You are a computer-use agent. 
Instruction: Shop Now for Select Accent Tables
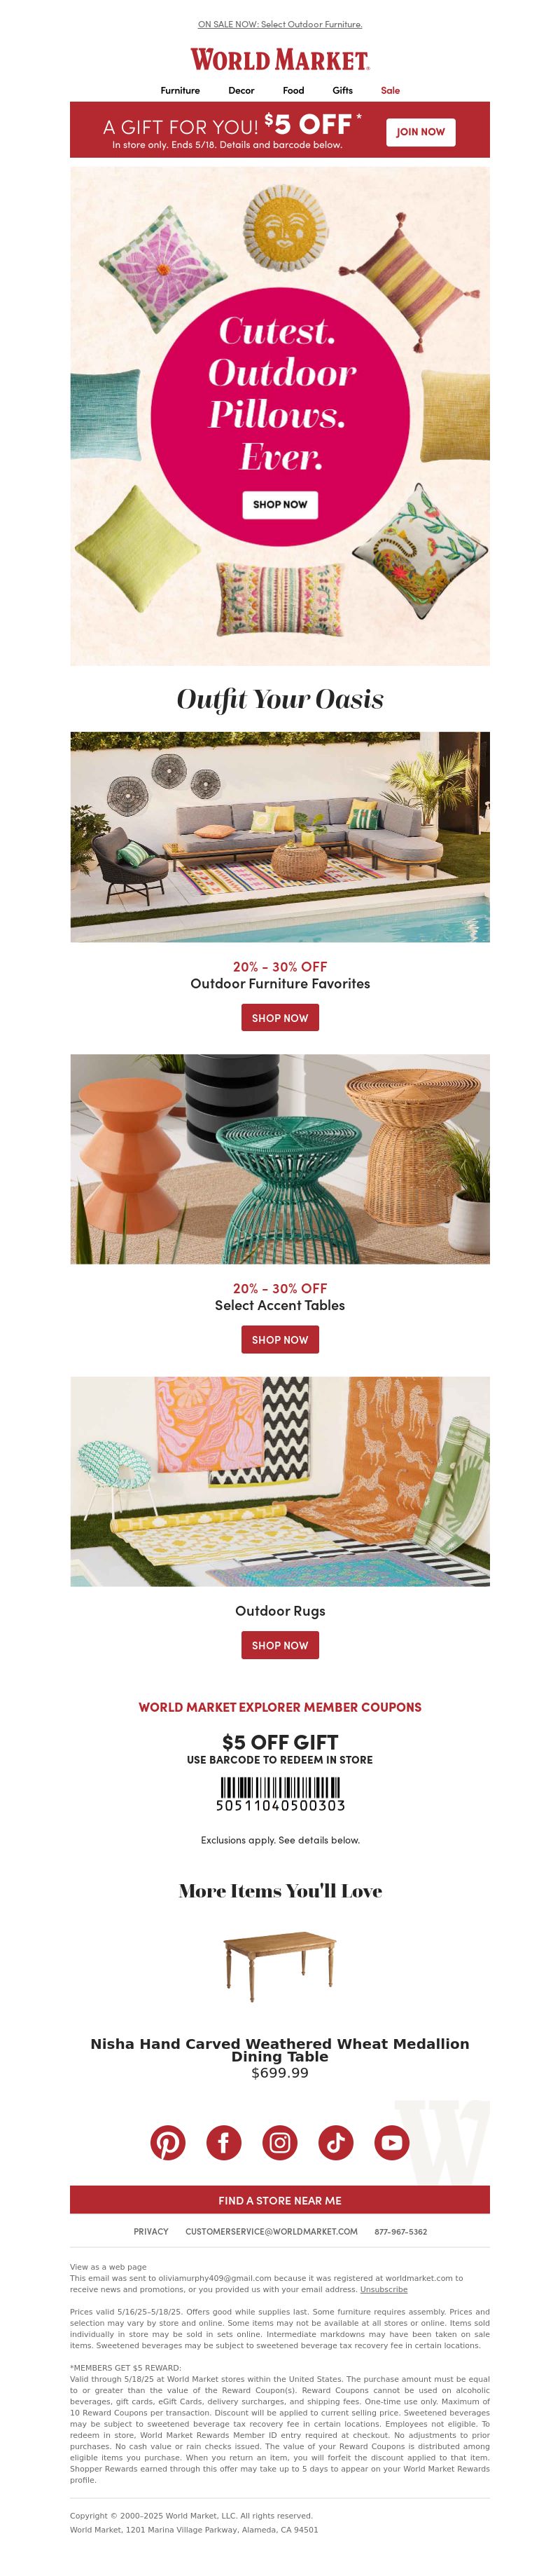[279, 1339]
